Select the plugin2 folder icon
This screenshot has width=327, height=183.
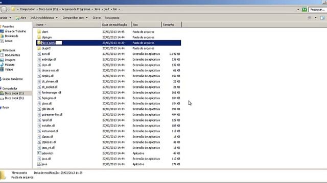tap(39, 48)
